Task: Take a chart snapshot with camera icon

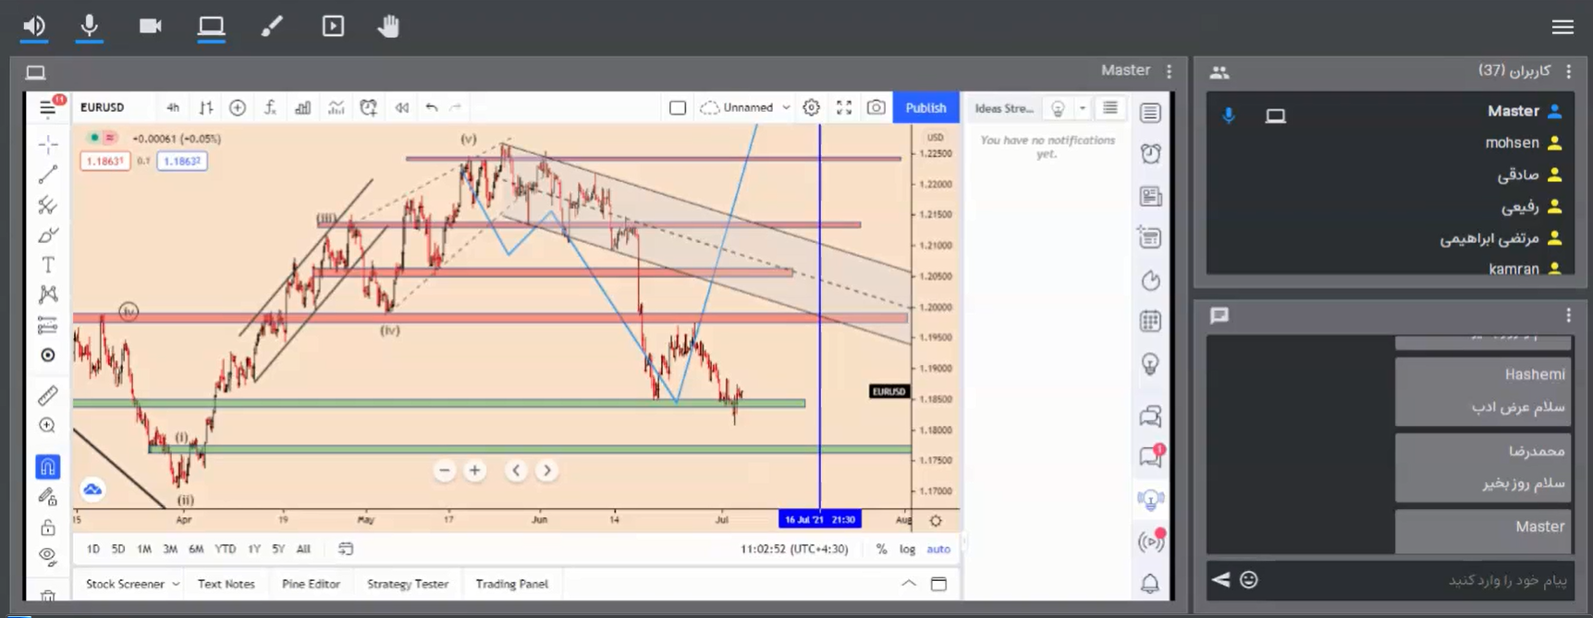Action: [x=876, y=107]
